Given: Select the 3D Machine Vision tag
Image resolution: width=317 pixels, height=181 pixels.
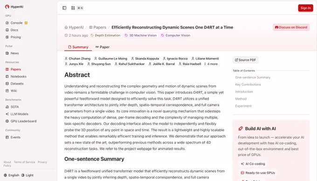Looking at the screenshot, I should 141,35.
